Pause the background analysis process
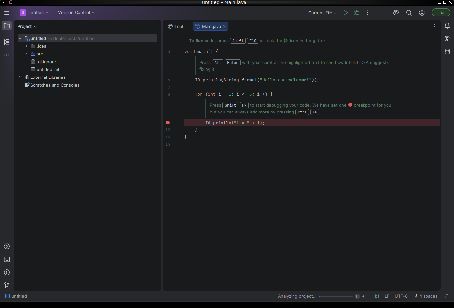The image size is (454, 308). coord(357,296)
